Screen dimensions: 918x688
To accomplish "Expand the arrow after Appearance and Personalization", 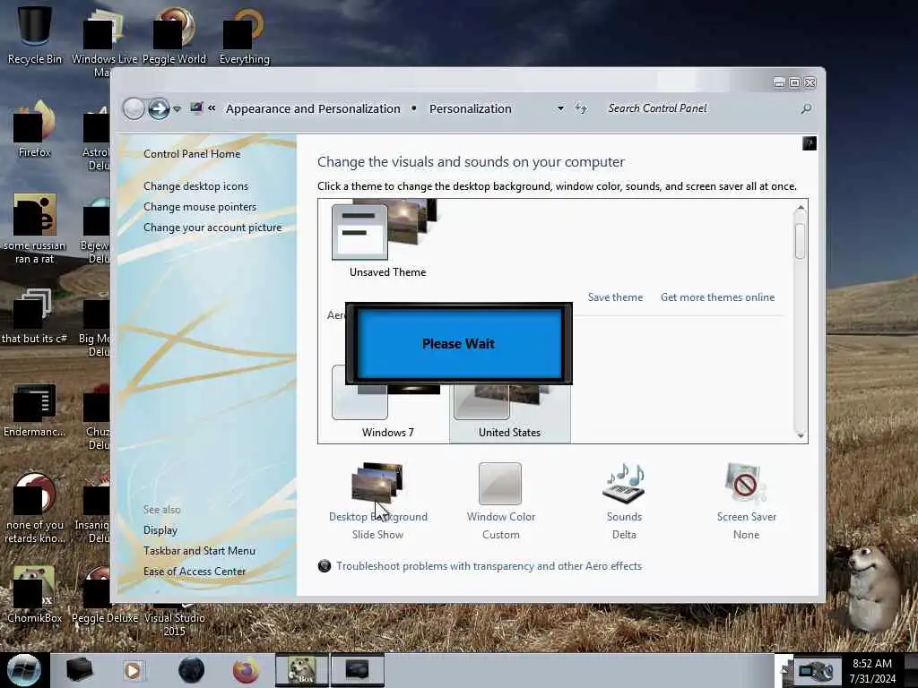I will click(414, 108).
